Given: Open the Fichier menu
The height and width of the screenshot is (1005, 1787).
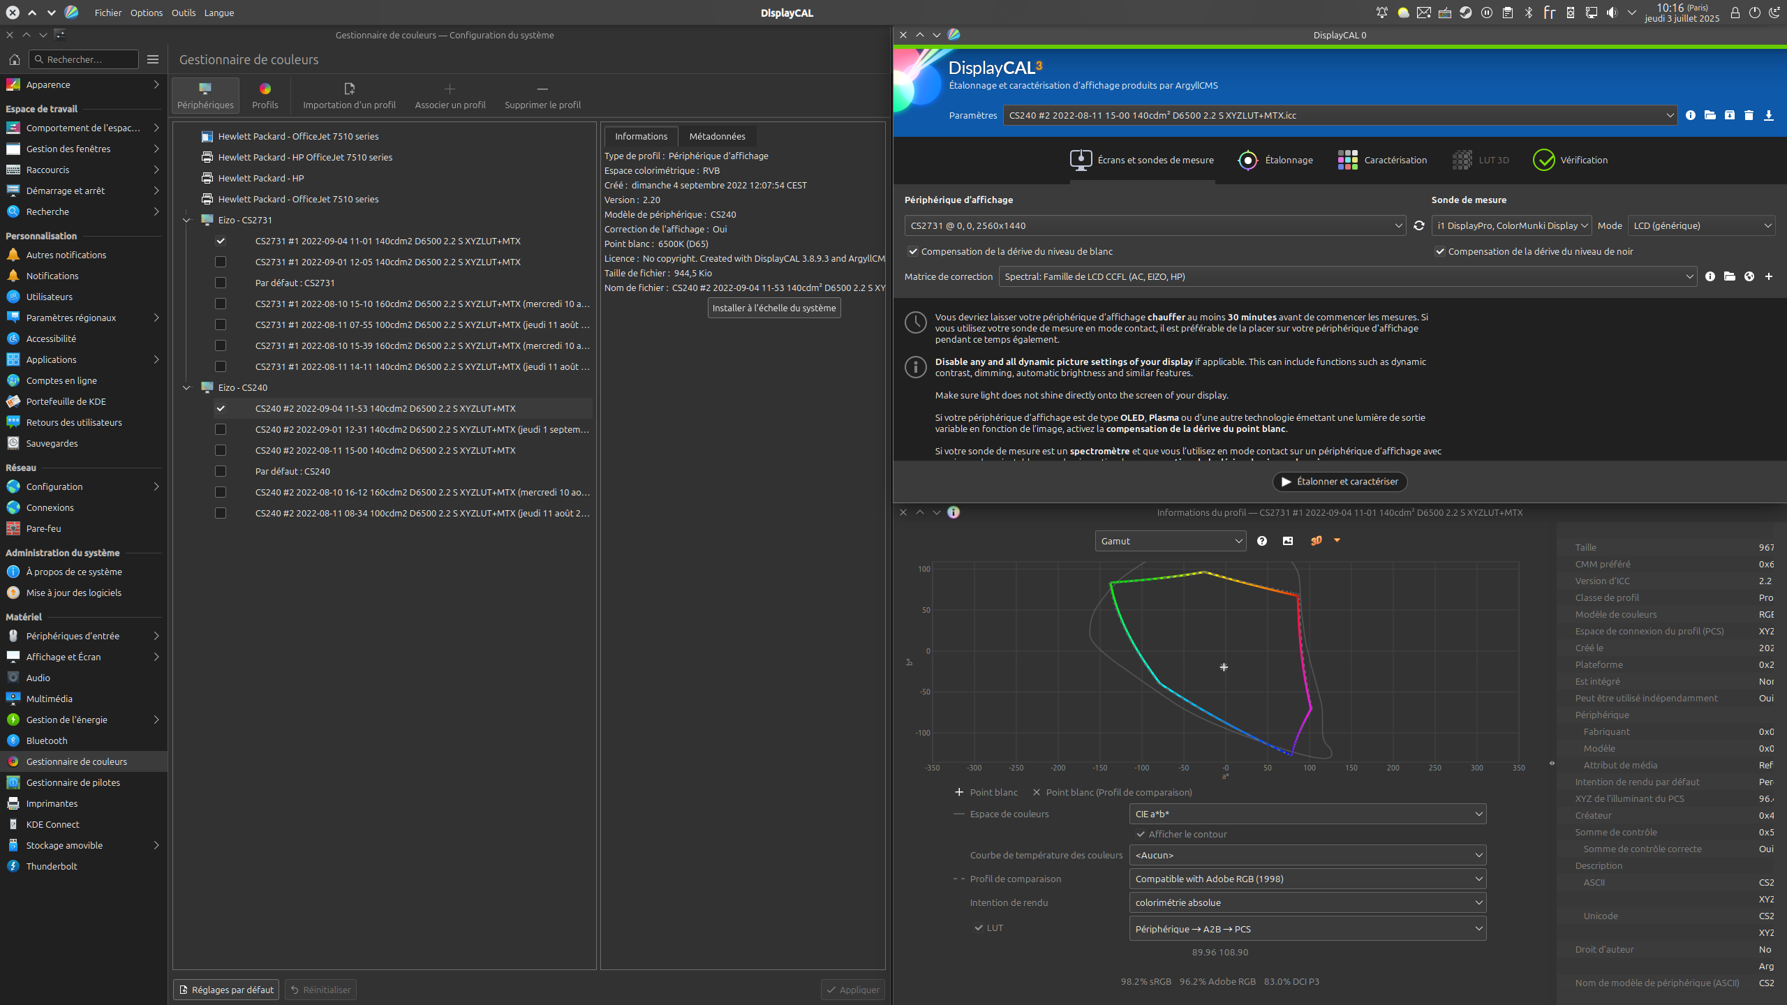Looking at the screenshot, I should 108,13.
